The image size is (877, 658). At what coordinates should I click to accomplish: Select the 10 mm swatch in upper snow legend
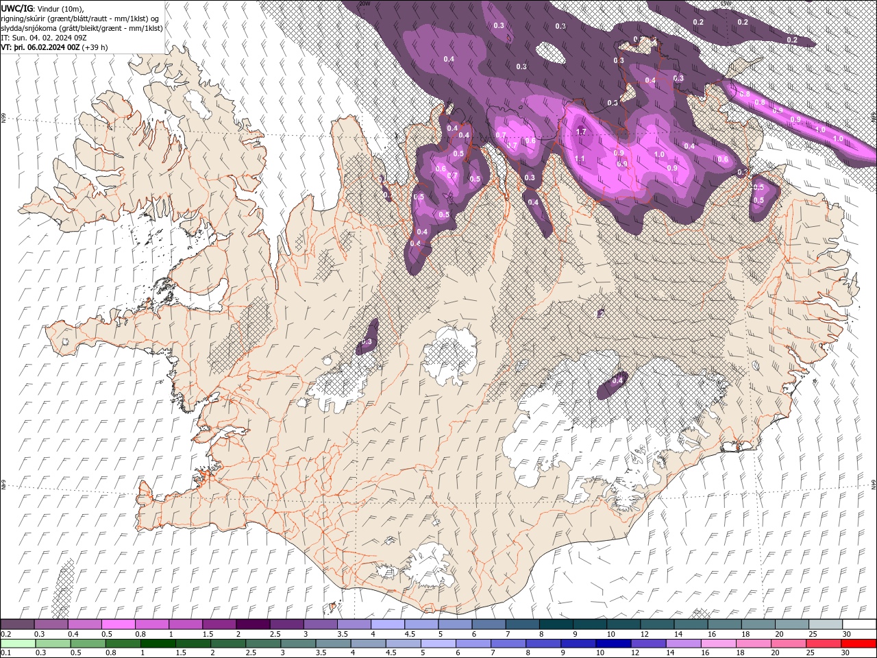pyautogui.click(x=623, y=624)
